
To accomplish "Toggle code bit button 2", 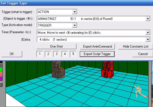I will (48, 54).
